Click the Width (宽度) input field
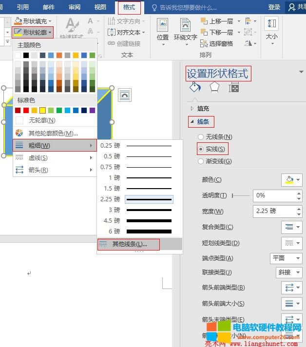306x347 pixels. (274, 211)
